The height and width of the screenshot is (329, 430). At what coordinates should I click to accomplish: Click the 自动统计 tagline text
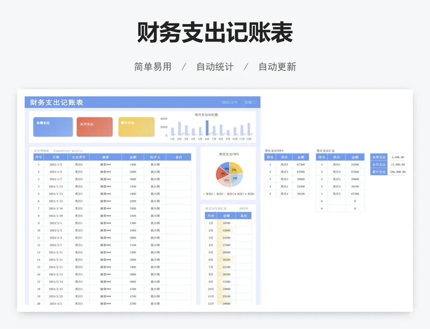[x=215, y=67]
